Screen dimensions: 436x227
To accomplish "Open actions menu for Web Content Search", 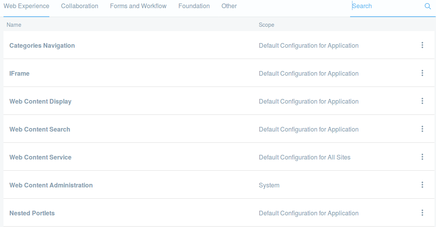I will click(x=422, y=129).
